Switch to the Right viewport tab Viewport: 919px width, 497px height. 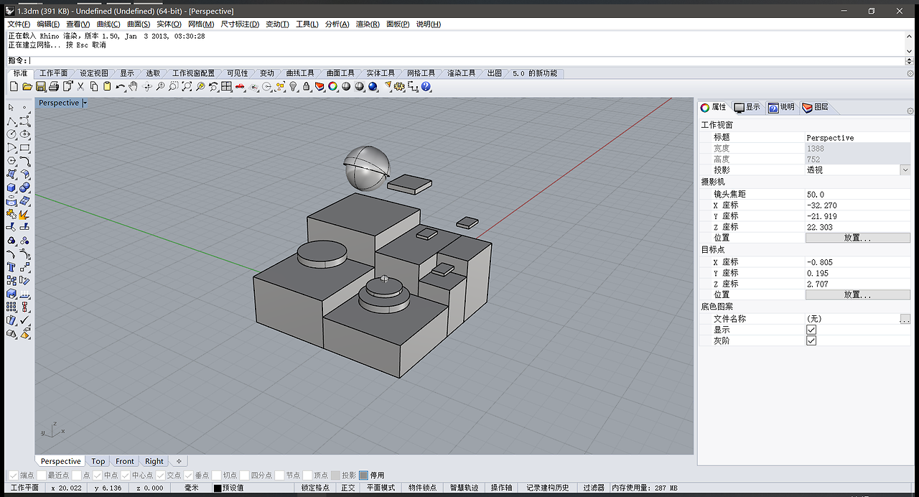pos(154,461)
